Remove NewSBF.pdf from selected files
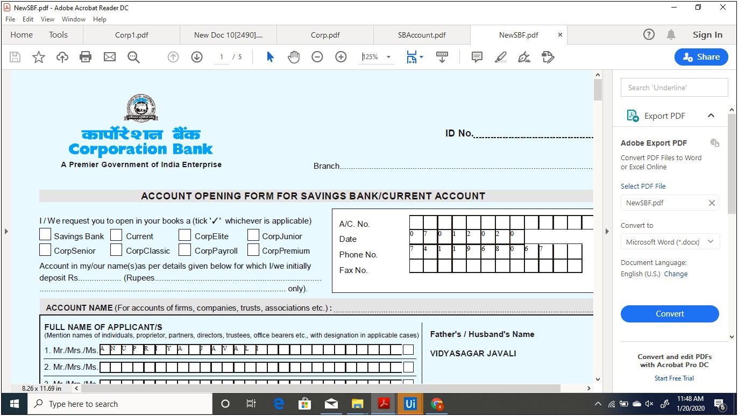Screen dimensions: 738x416 712,203
